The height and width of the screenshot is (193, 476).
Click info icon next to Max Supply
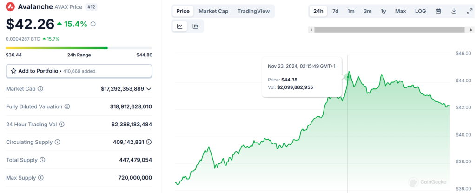click(40, 178)
